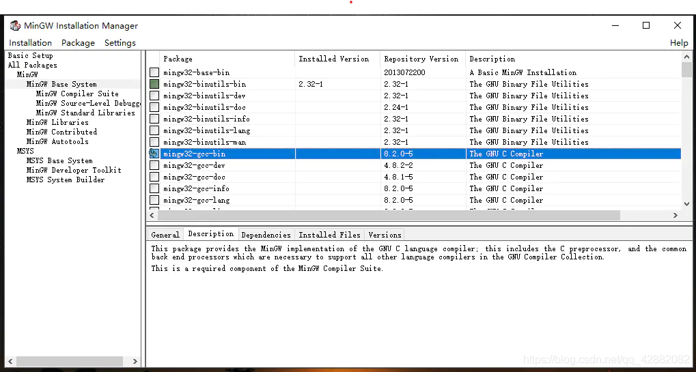Screen dimensions: 696x372
Task: Switch to the Description tab
Action: [211, 233]
